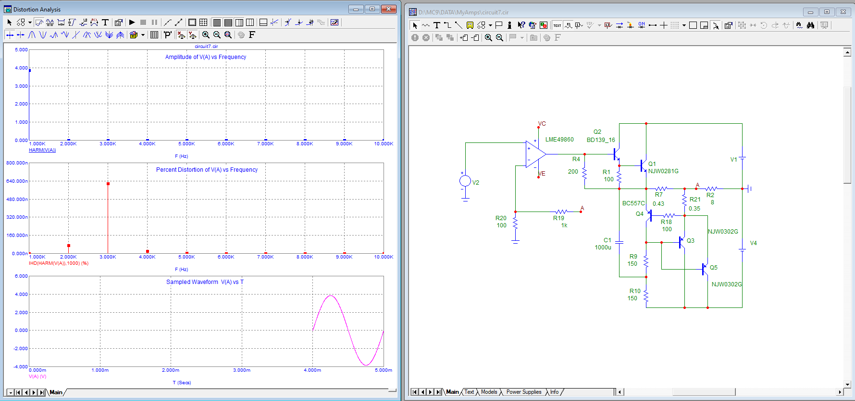Expand the grid dots dropdown in schematic toolbar
The width and height of the screenshot is (855, 401).
[684, 25]
